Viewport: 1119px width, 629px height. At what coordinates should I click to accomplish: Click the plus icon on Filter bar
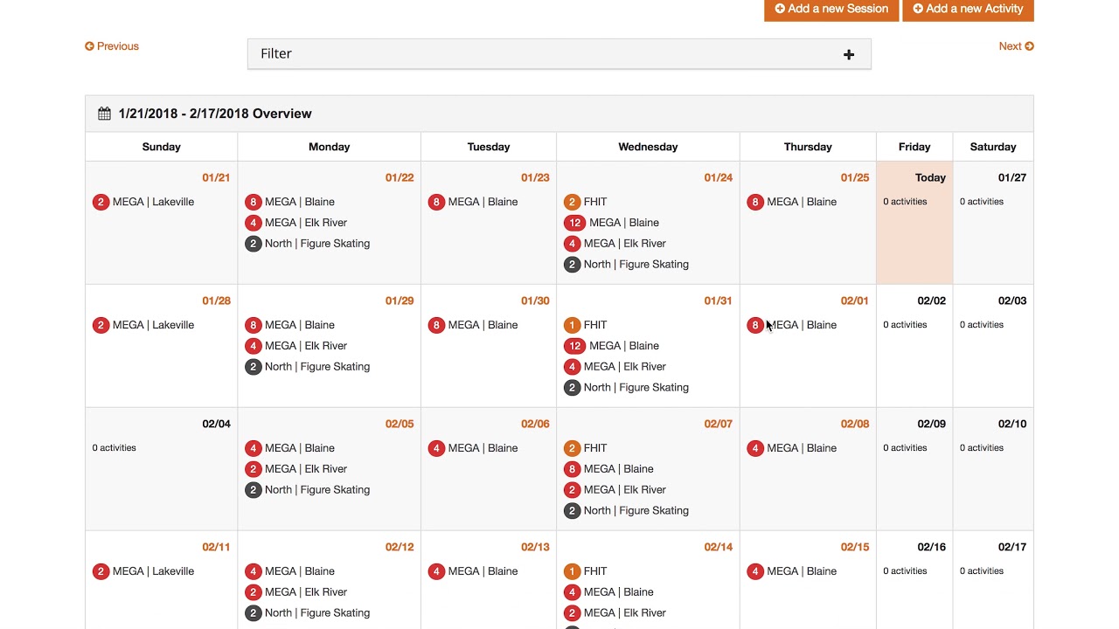pyautogui.click(x=848, y=54)
